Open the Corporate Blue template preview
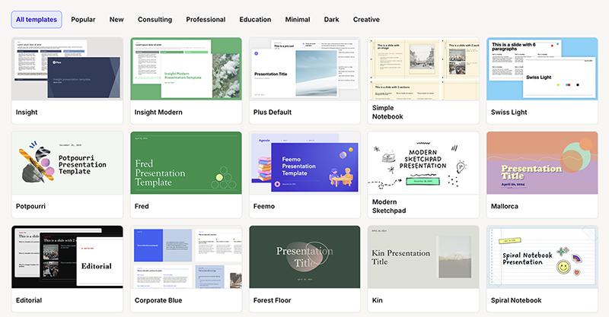The width and height of the screenshot is (609, 317). (186, 257)
